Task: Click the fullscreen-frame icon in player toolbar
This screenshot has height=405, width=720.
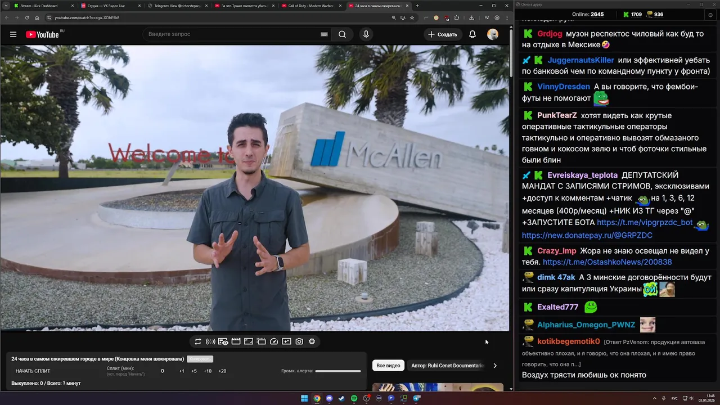Action: (249, 341)
